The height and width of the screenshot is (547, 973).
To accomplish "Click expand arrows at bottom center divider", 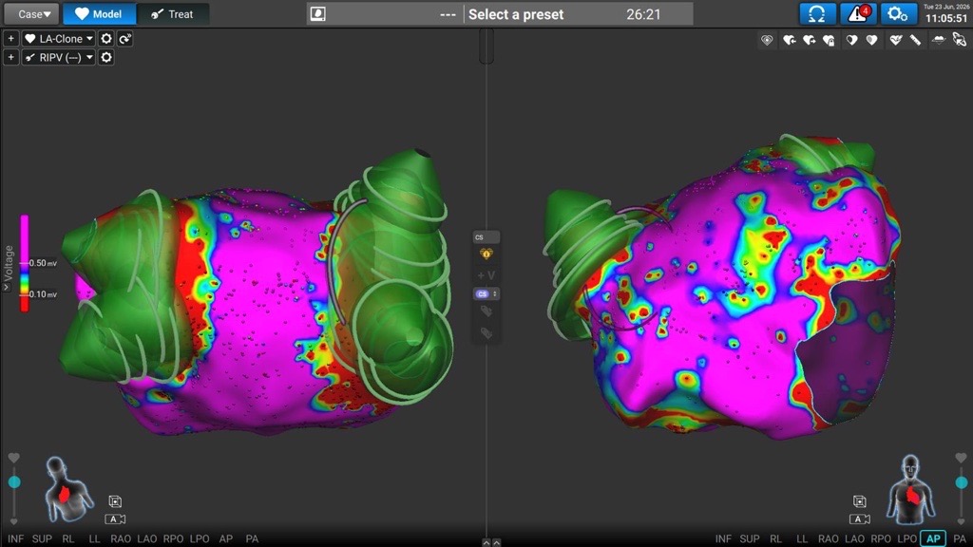I will point(491,542).
